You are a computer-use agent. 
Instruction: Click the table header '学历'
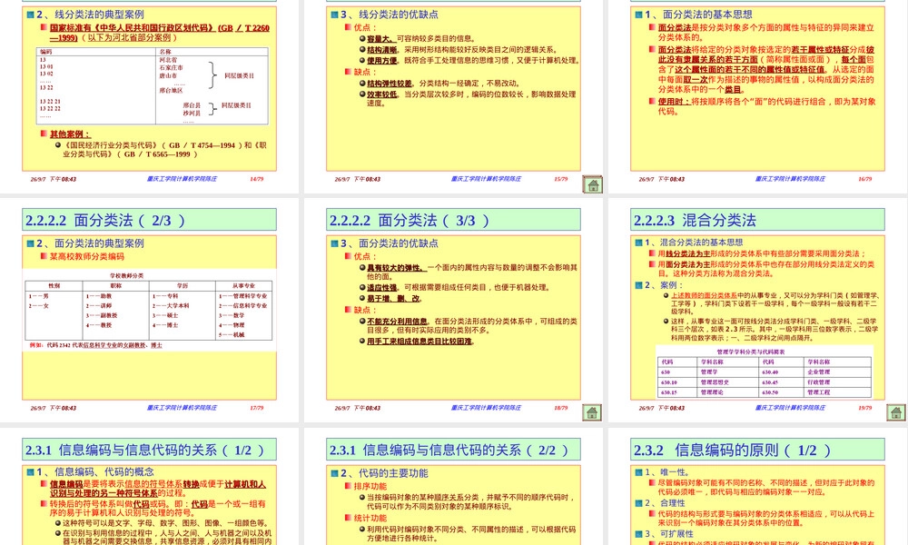click(183, 285)
